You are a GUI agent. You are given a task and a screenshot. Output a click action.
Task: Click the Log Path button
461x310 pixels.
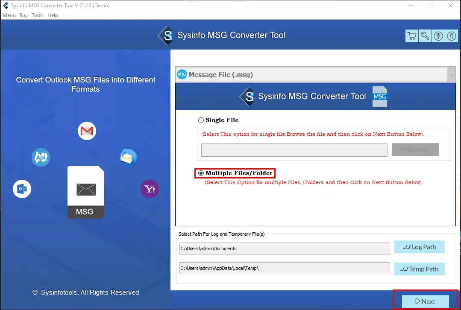tap(419, 247)
